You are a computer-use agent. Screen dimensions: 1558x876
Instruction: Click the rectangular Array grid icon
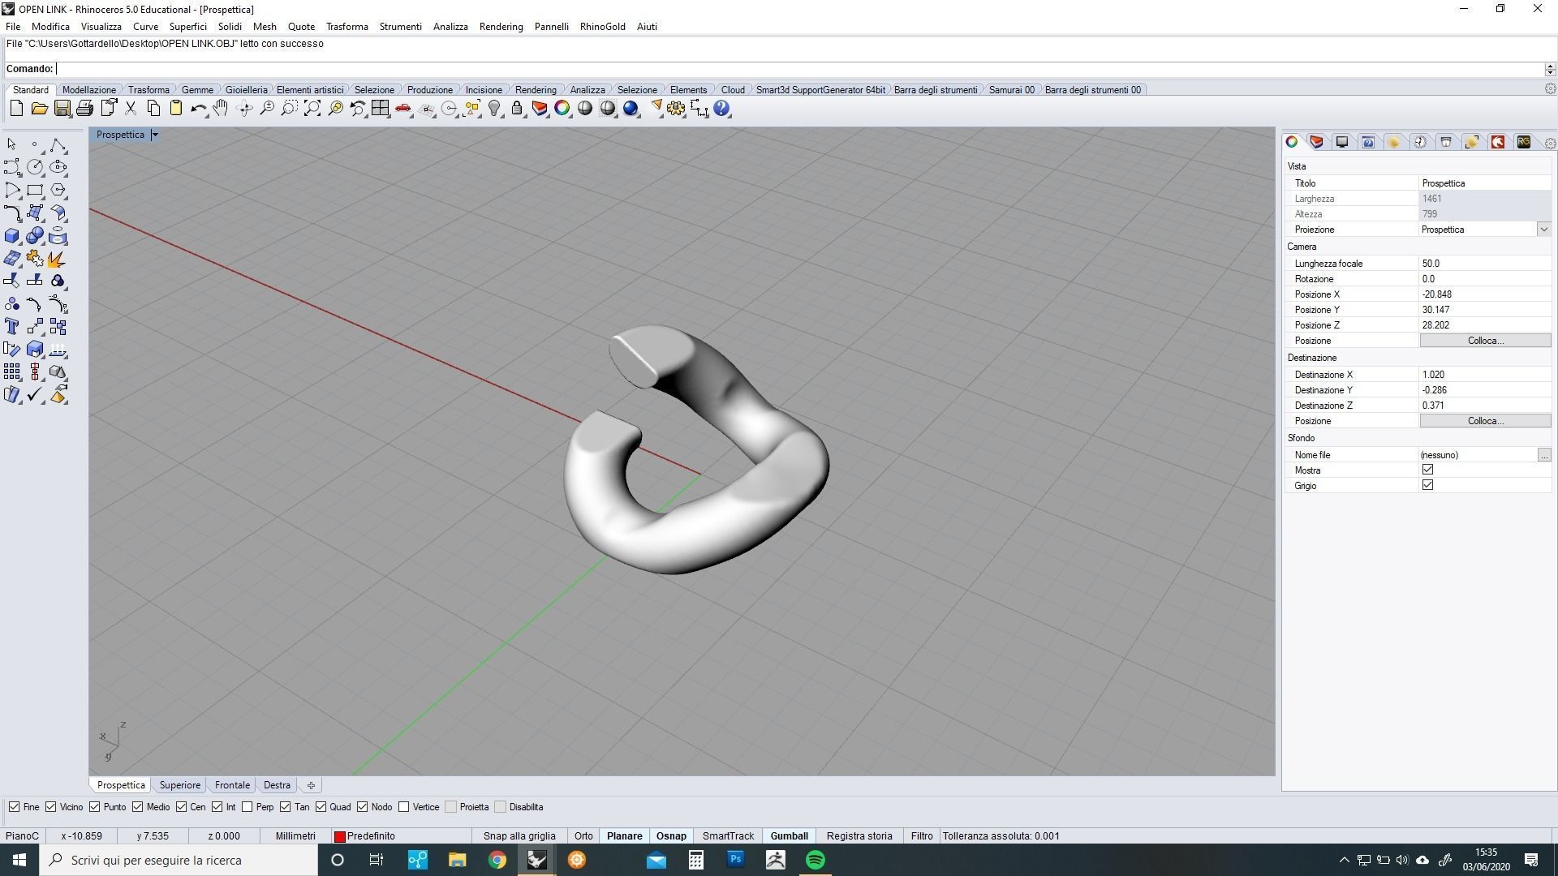(12, 371)
